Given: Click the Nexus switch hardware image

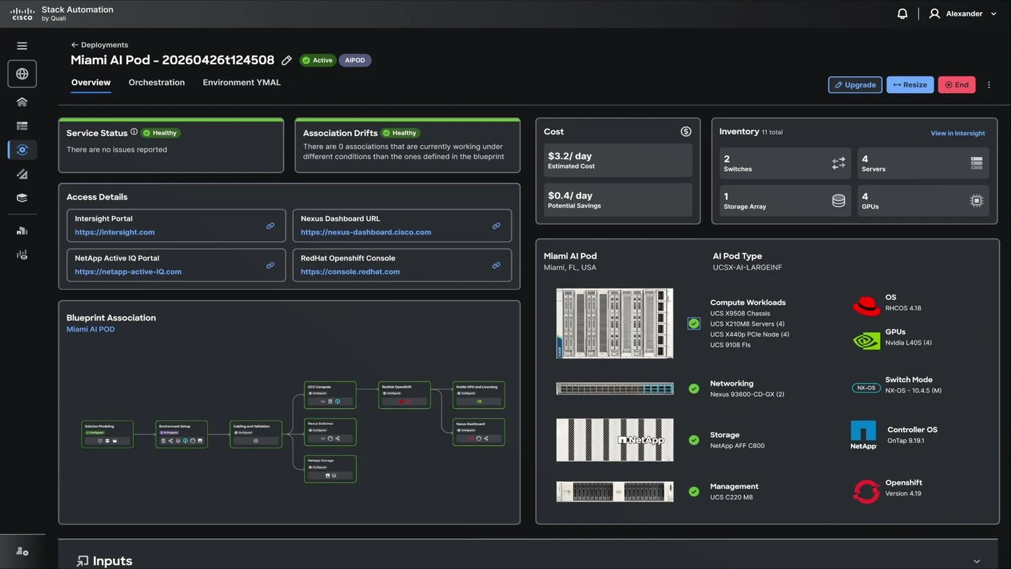Looking at the screenshot, I should click(615, 388).
